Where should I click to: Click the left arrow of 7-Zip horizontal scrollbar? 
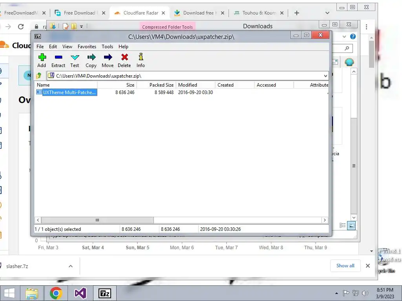[x=38, y=220]
